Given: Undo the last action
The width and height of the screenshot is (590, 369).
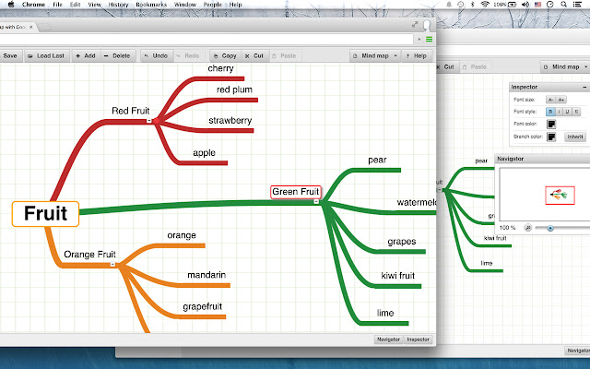Looking at the screenshot, I should tap(157, 55).
